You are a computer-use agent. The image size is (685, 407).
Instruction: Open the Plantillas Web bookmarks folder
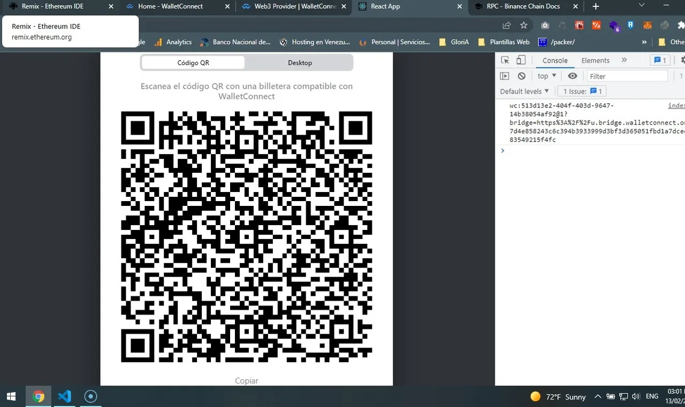(x=504, y=42)
